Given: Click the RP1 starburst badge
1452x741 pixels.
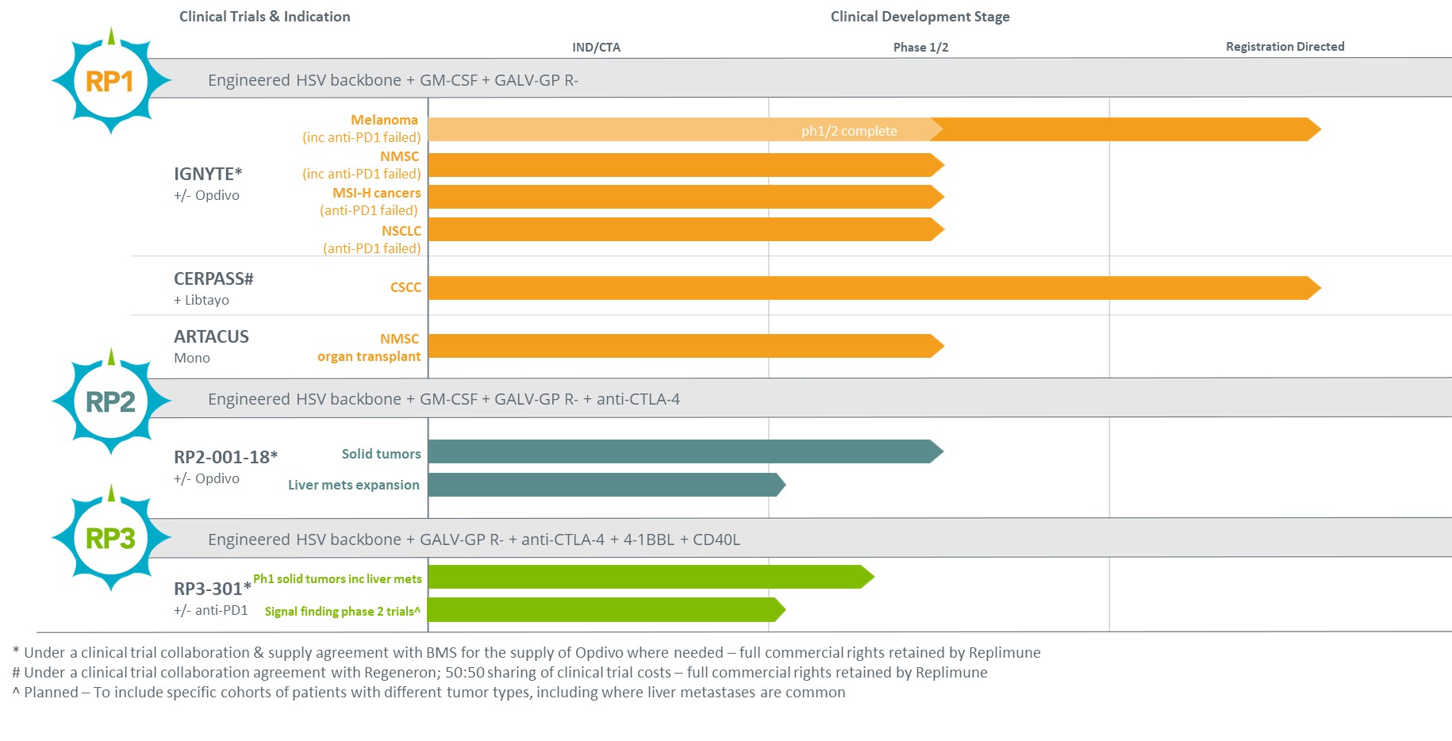Looking at the screenshot, I should [x=110, y=81].
